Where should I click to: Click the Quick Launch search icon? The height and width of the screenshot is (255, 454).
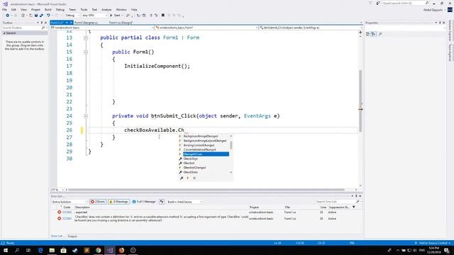click(427, 3)
